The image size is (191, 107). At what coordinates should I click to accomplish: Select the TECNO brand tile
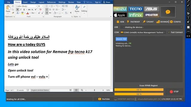[x=135, y=9]
